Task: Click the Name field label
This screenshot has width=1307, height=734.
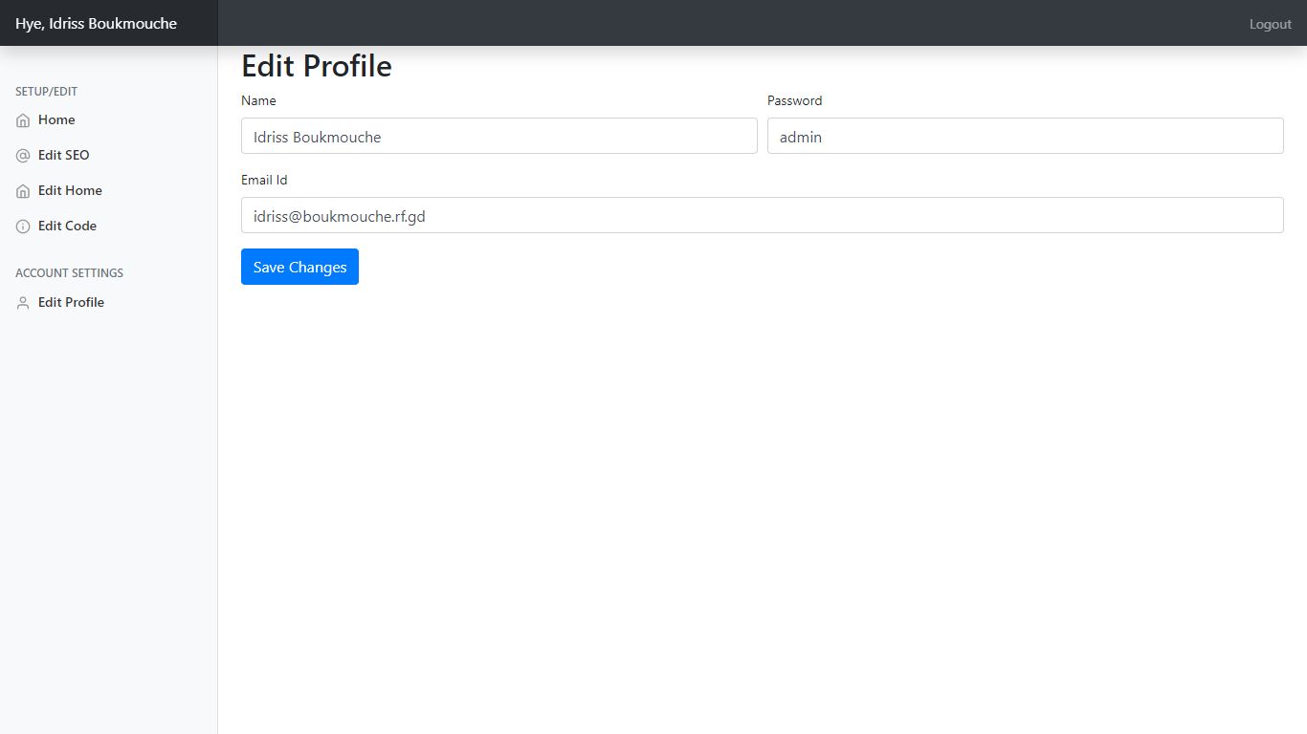Action: [258, 100]
